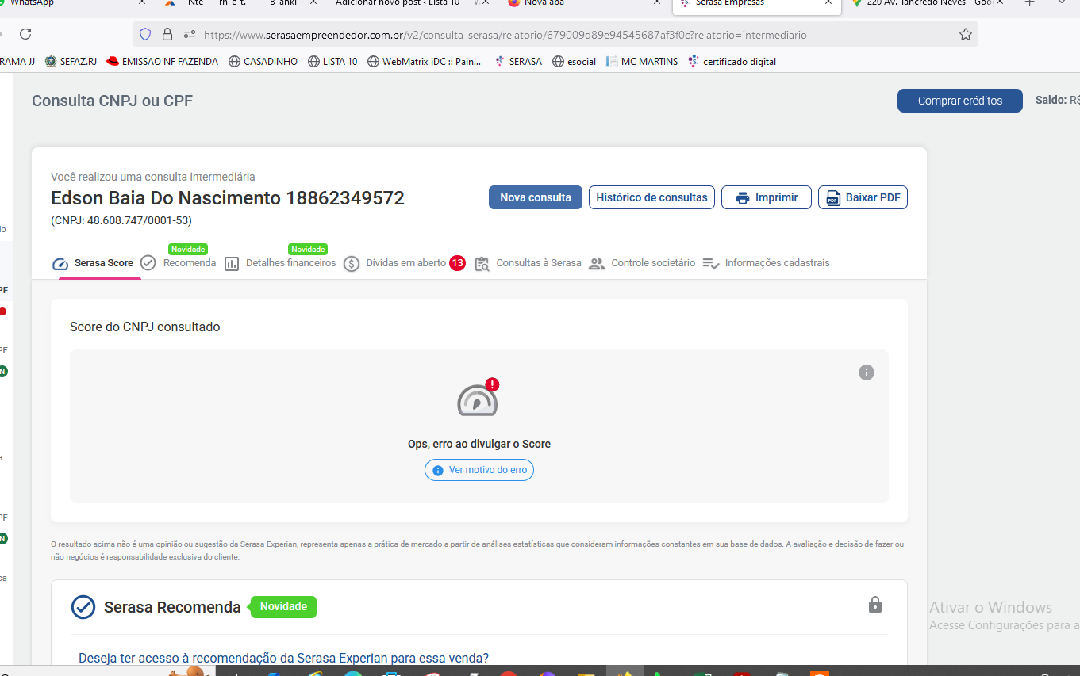Viewport: 1080px width, 676px height.
Task: Click the Baixar PDF button
Action: pos(863,197)
